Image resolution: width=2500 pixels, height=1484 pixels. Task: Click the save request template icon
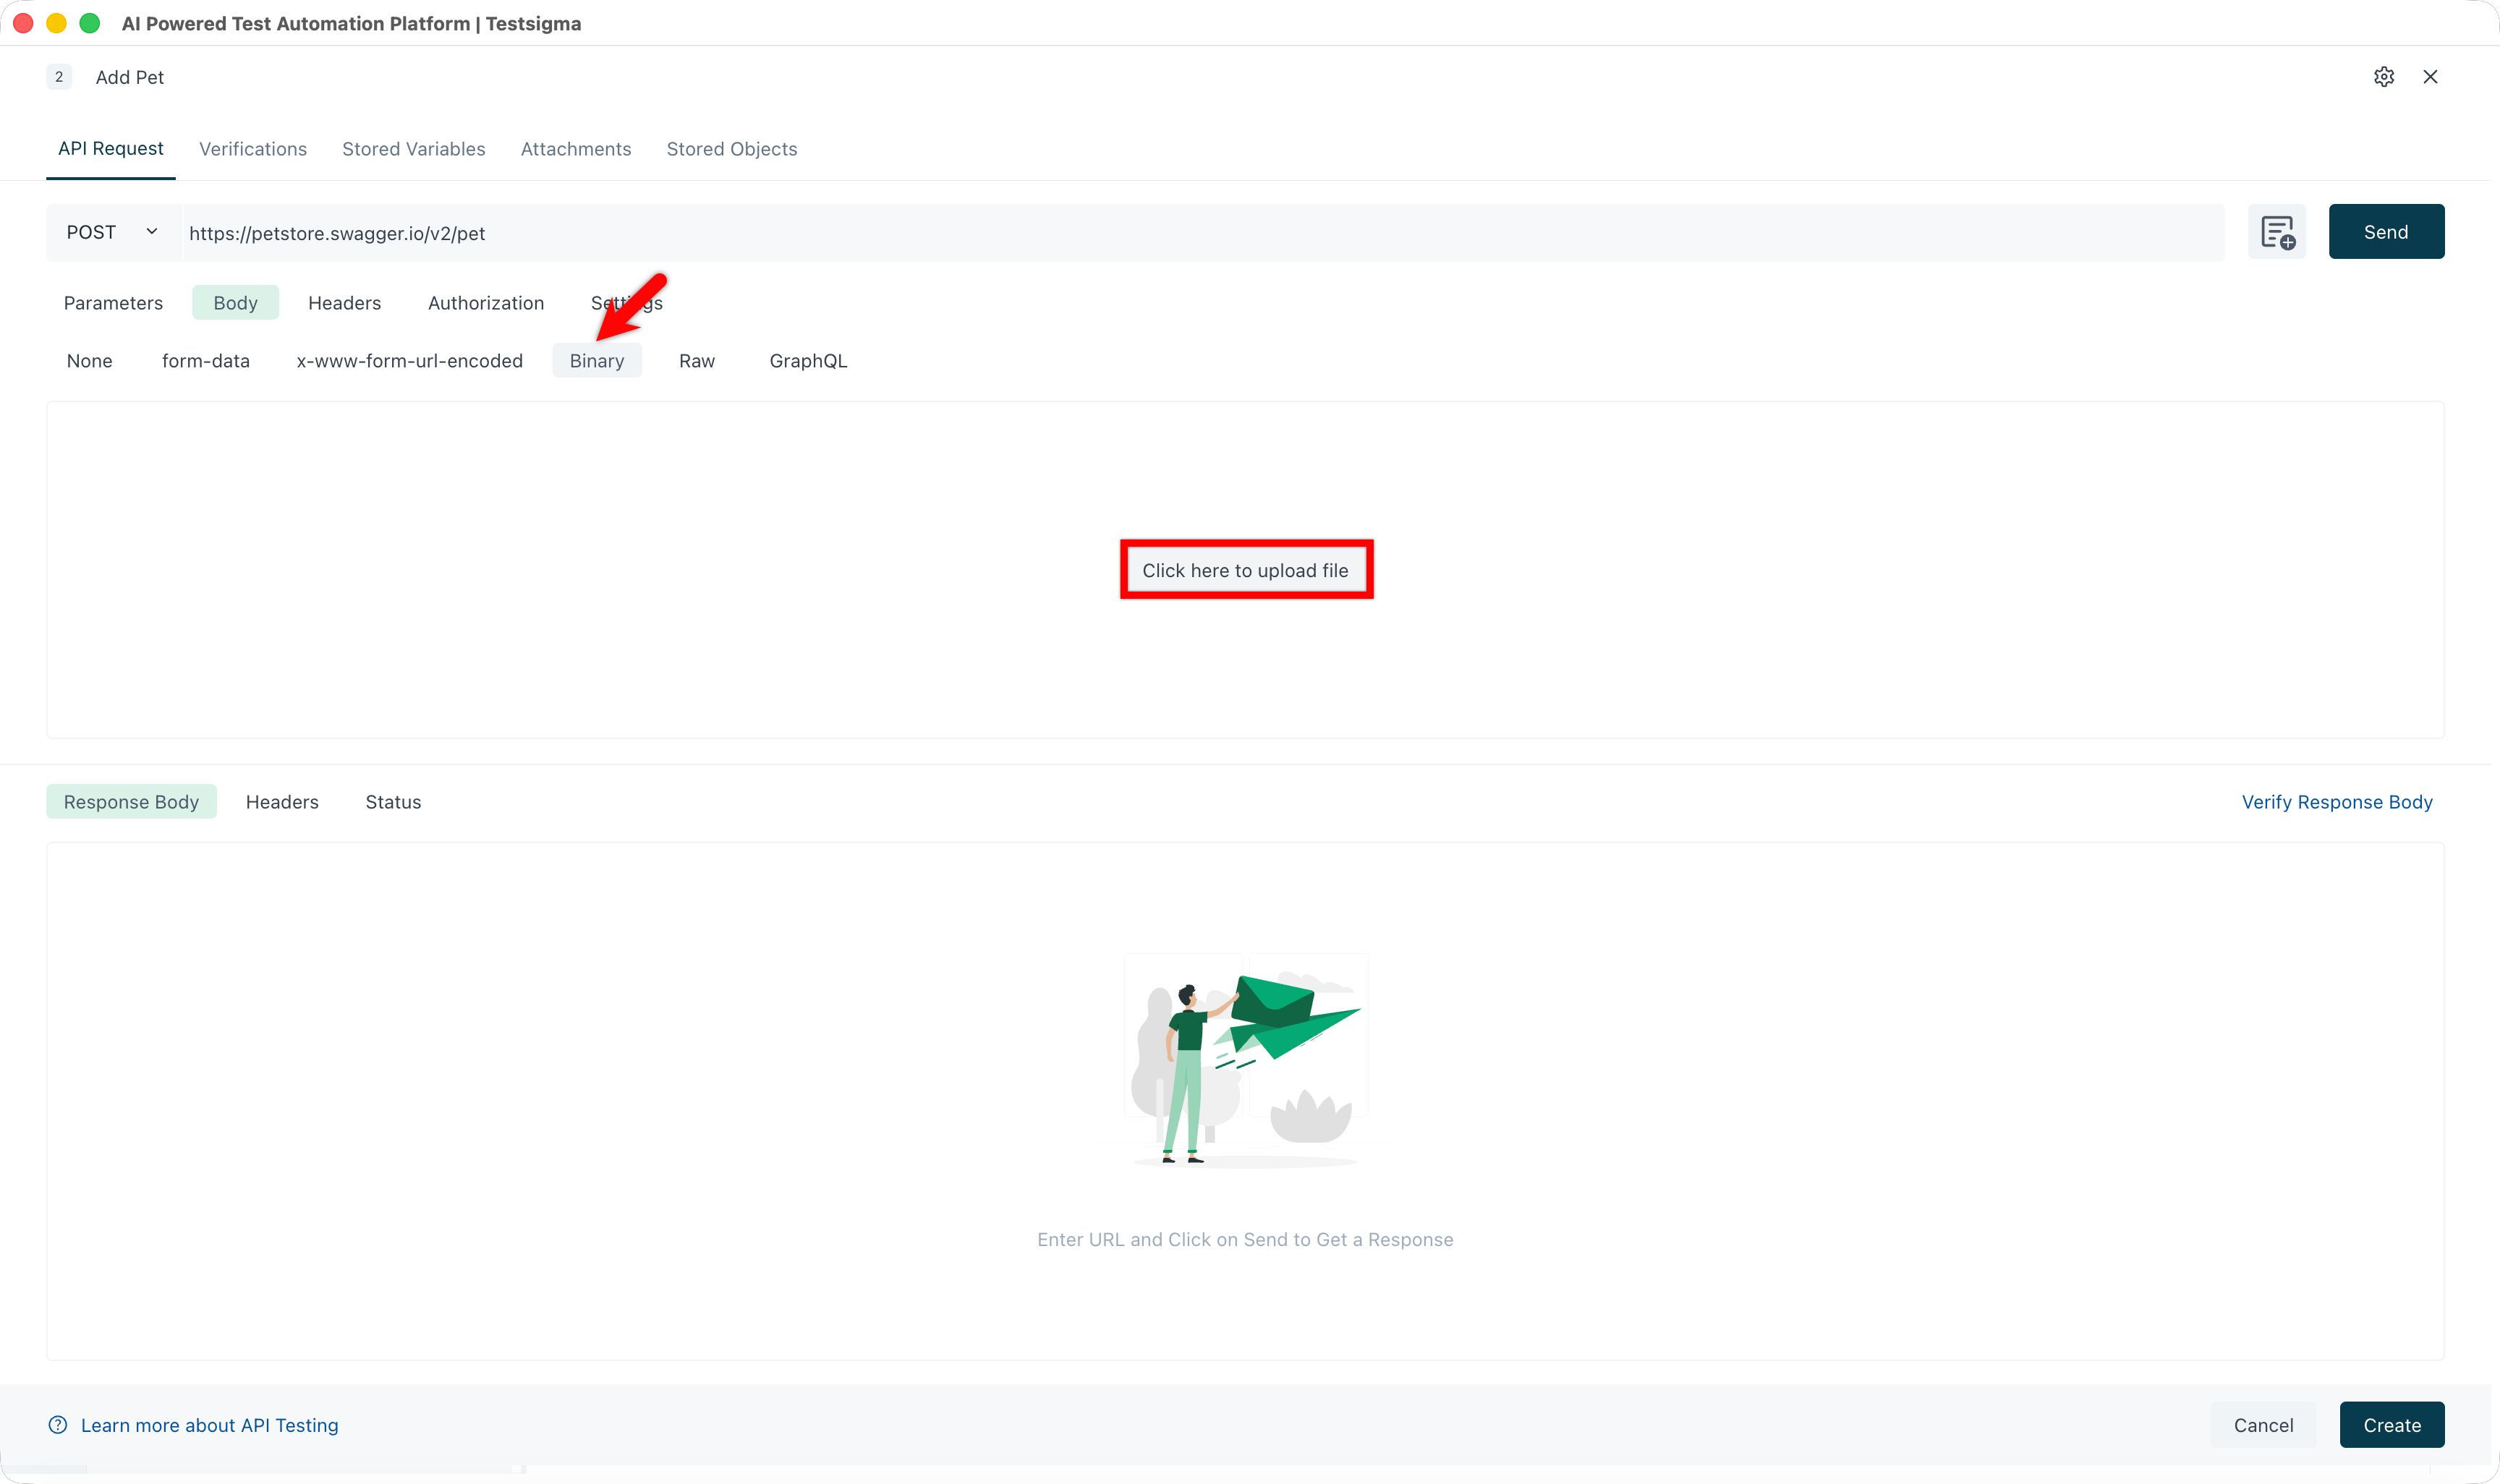(2276, 232)
